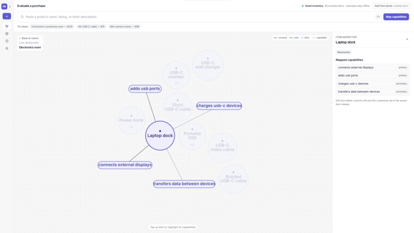Viewport: 414px width, 233px height.
Task: Open the second circular sidebar icon below graph
Action: [7, 33]
